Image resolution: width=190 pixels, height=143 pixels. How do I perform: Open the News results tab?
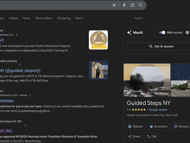coord(26,18)
